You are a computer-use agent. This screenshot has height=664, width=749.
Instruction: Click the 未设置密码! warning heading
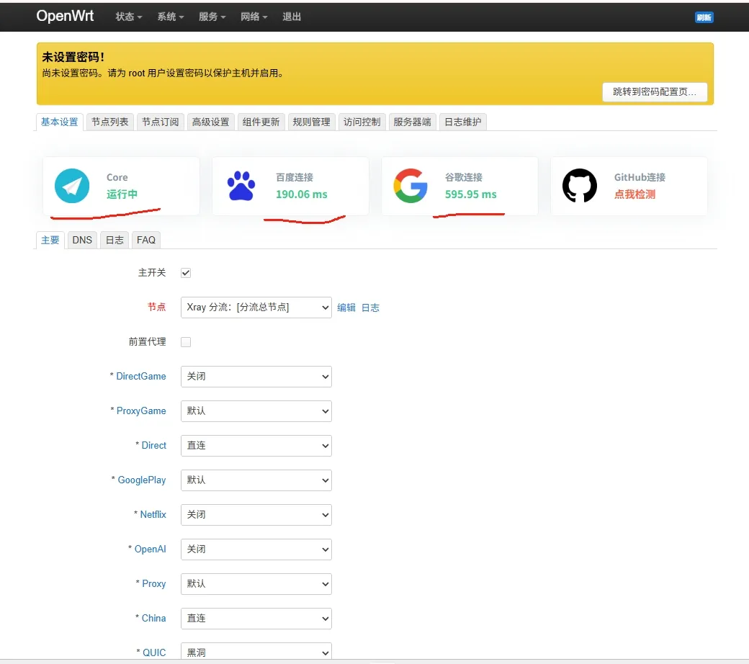click(73, 58)
